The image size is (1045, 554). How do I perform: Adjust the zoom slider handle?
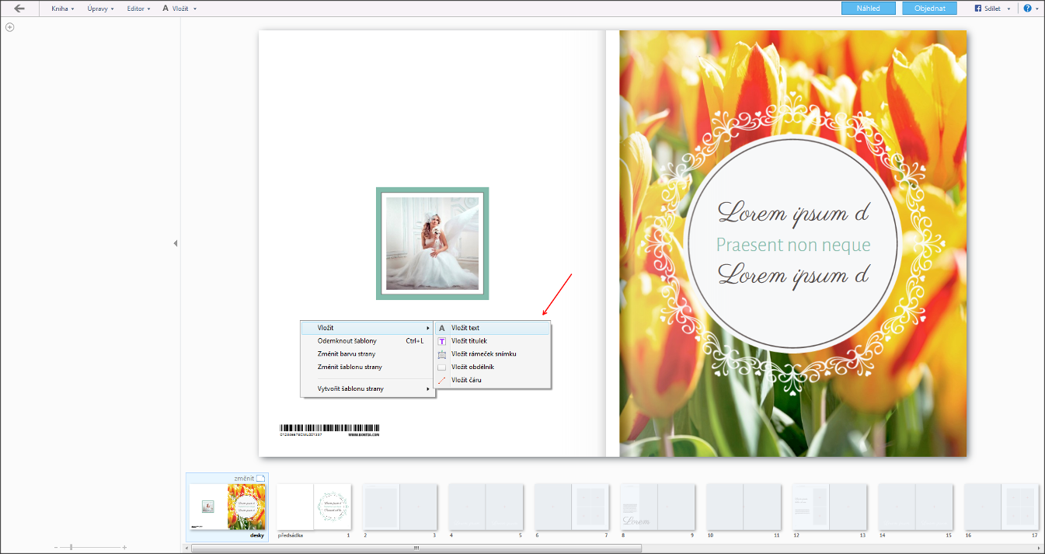(x=71, y=548)
